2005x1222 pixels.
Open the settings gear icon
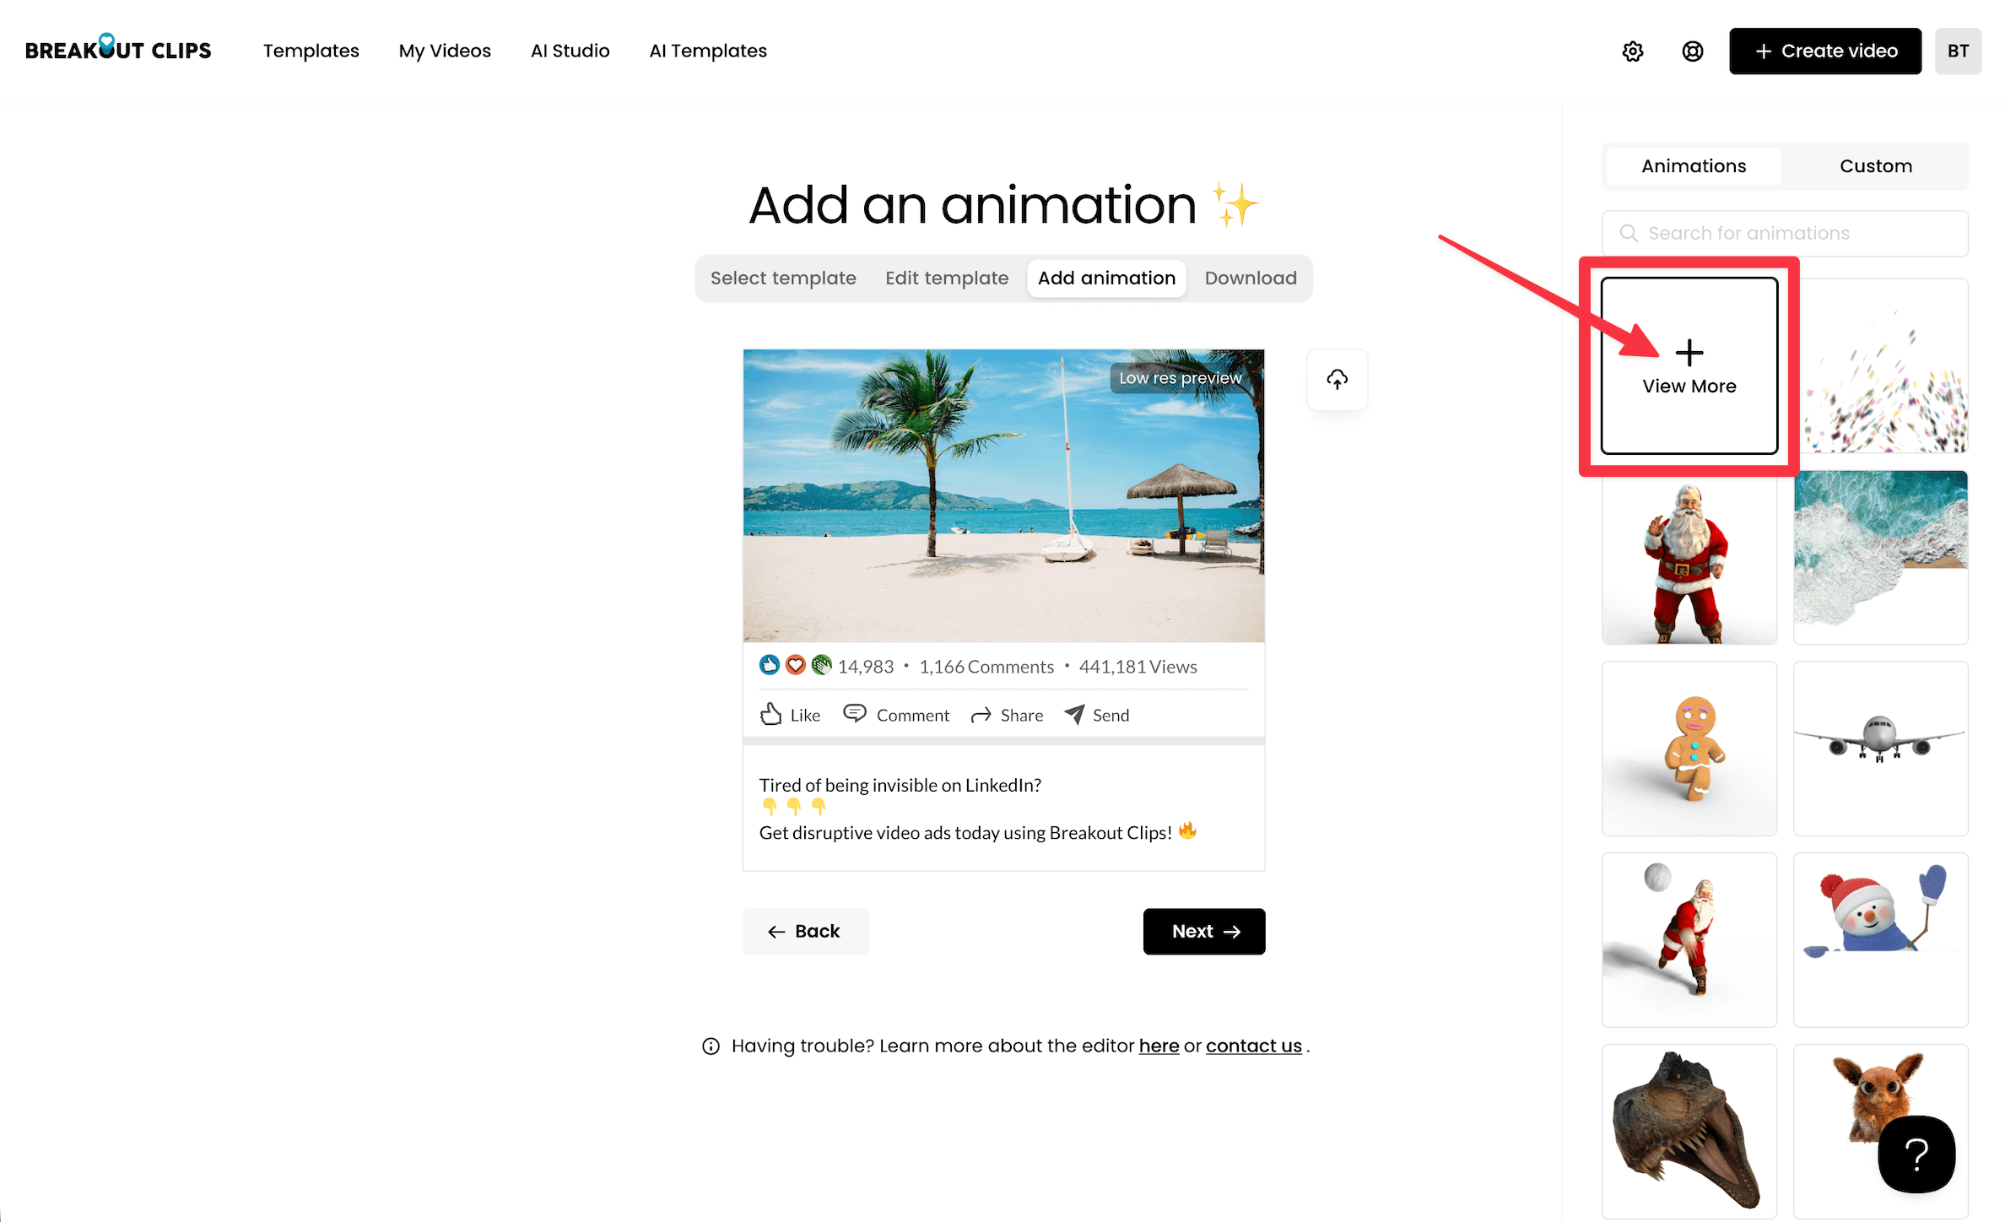click(x=1632, y=51)
